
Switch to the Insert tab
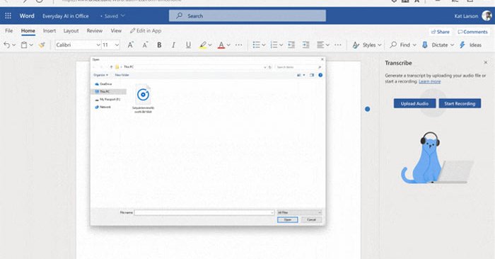(x=49, y=30)
